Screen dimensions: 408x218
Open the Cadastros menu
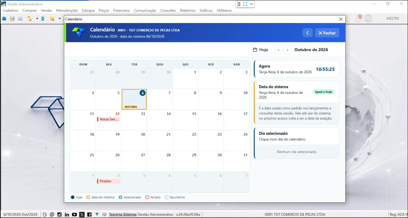[x=11, y=11]
